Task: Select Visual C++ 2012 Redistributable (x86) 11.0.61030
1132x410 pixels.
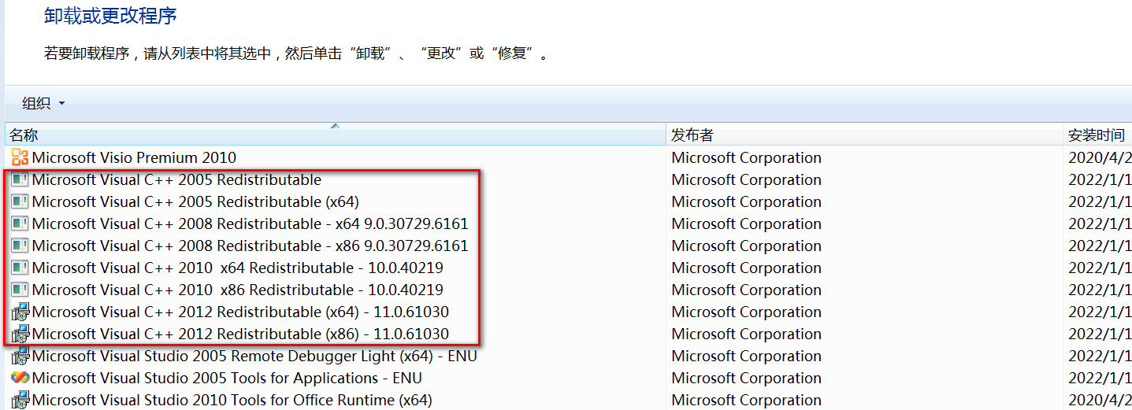Action: pos(240,334)
